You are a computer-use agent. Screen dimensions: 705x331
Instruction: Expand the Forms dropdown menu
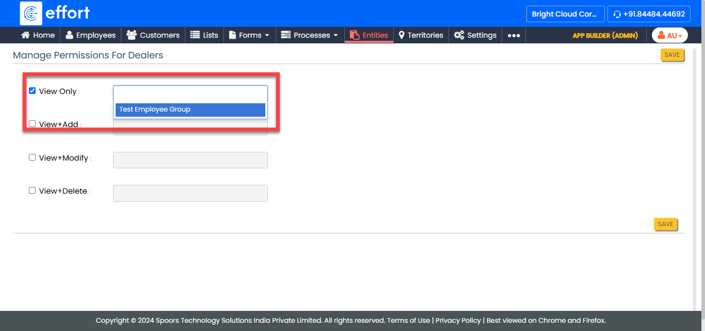tap(249, 35)
